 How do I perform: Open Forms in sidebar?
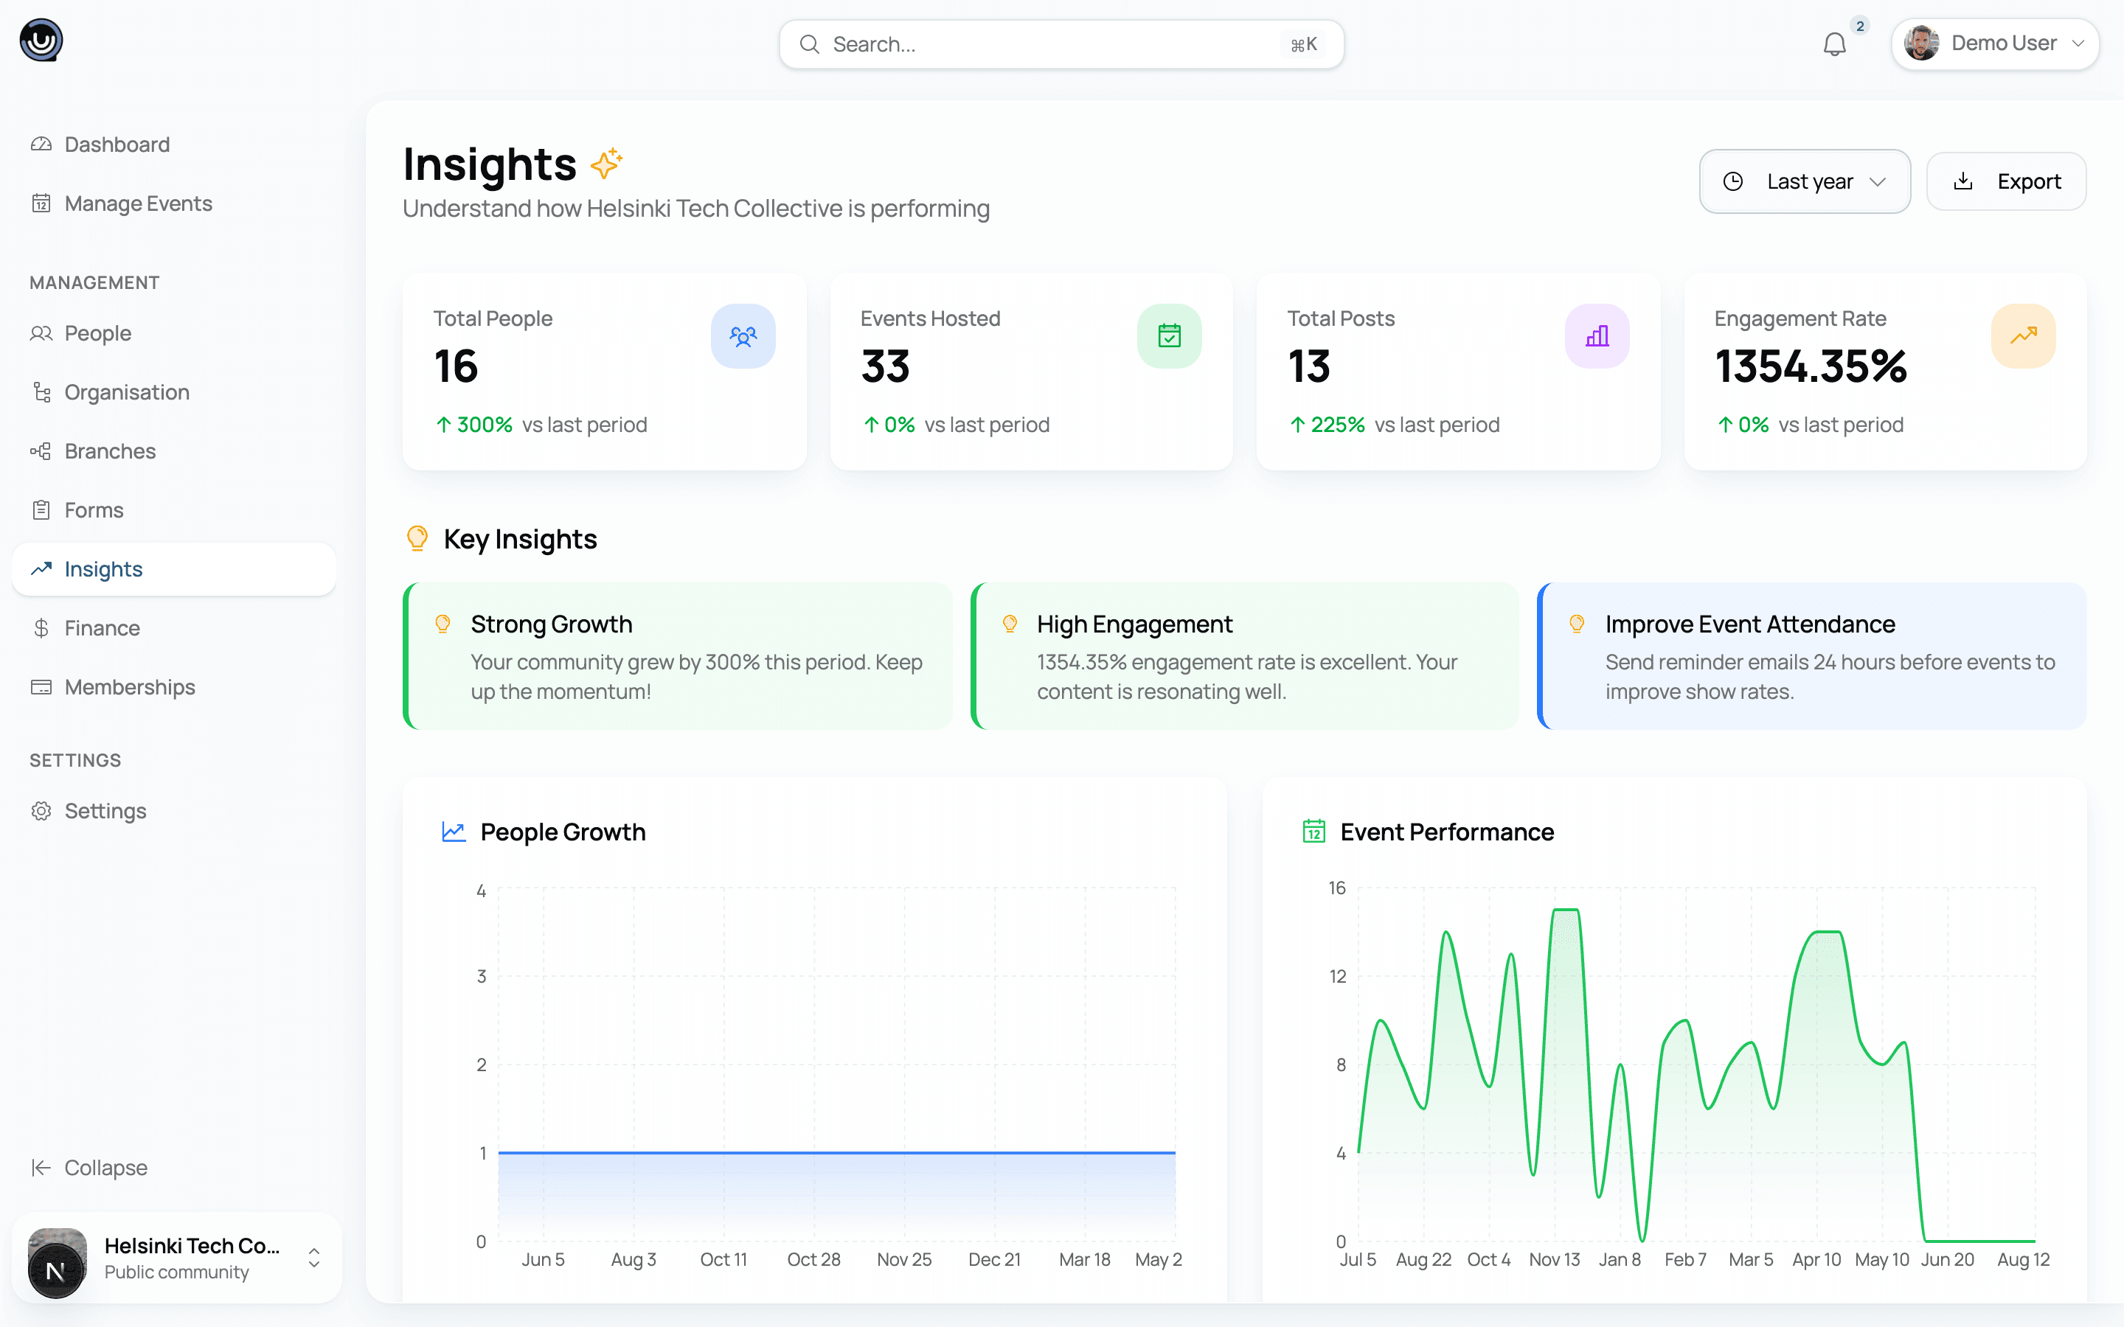coord(174,509)
